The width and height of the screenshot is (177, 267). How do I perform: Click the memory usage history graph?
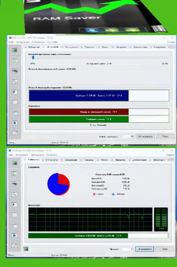(90, 219)
